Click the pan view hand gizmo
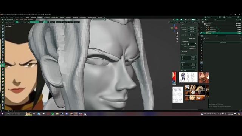 click(x=177, y=36)
